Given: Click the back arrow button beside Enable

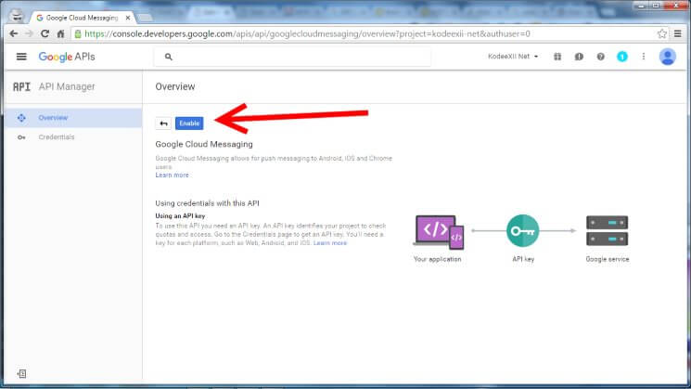Looking at the screenshot, I should tap(163, 123).
